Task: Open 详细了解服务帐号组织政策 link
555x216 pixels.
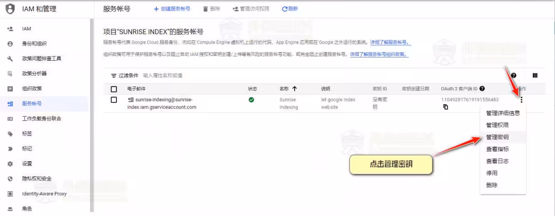Action: tap(379, 55)
